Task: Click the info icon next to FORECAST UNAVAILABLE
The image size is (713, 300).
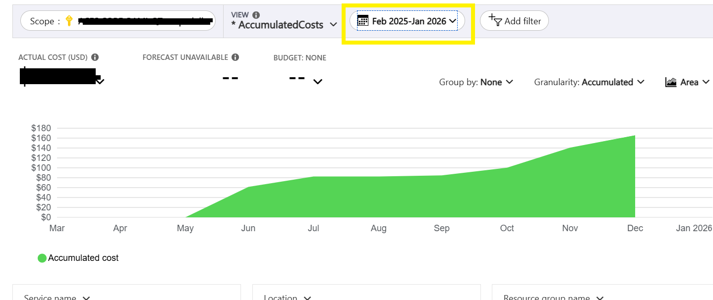Action: [236, 57]
